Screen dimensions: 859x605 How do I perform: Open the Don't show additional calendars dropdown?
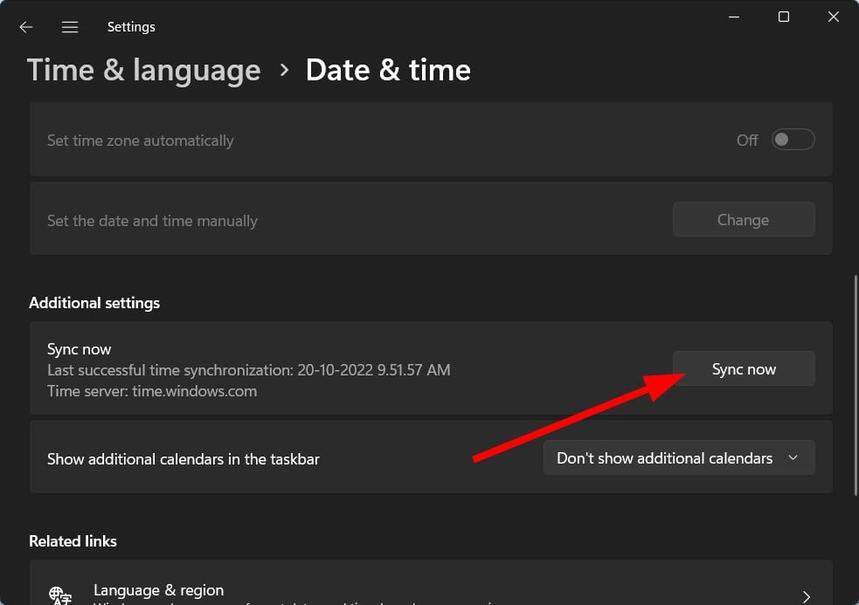[x=679, y=457]
